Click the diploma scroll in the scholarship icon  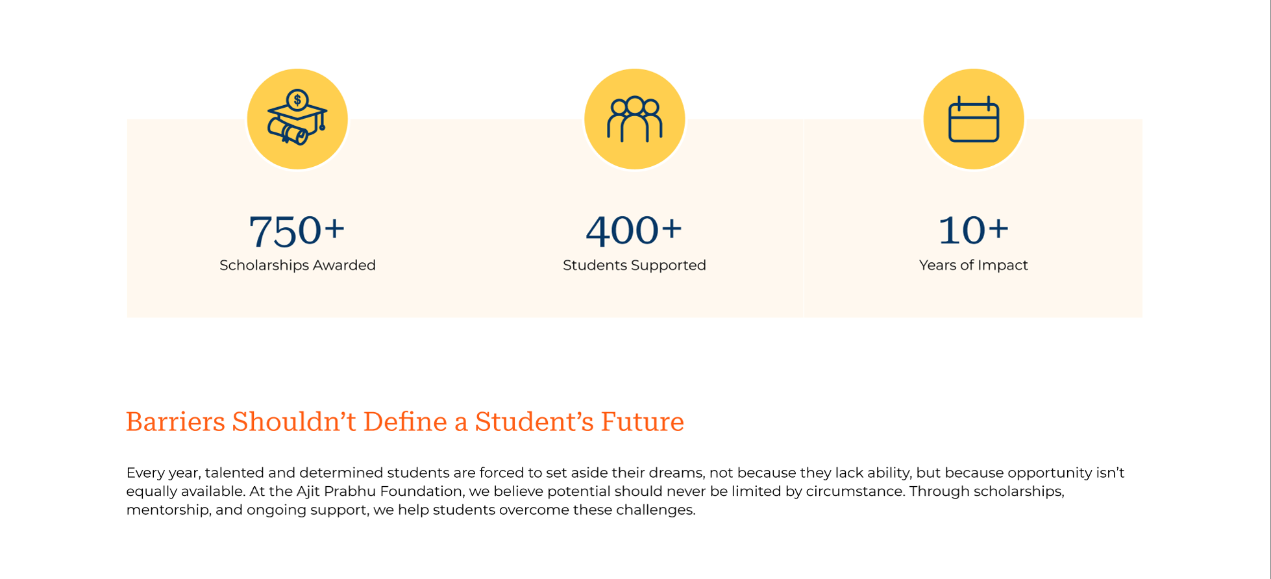pyautogui.click(x=288, y=132)
